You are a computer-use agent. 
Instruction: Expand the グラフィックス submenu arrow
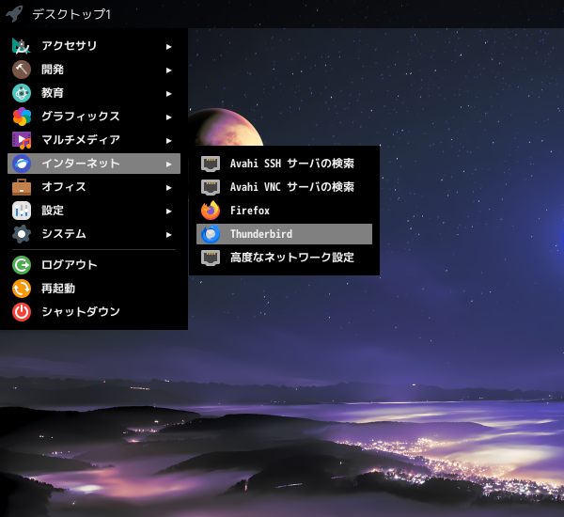click(x=168, y=117)
